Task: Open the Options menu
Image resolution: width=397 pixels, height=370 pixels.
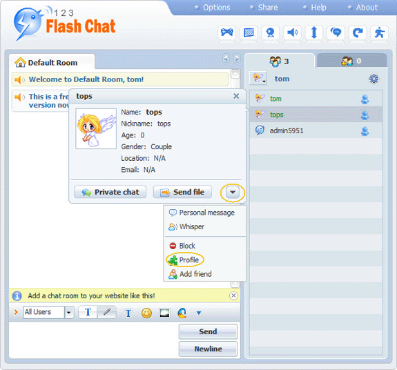Action: coord(217,8)
